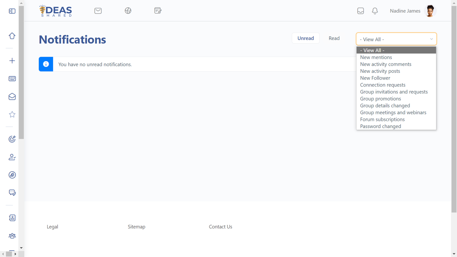
Task: Open the inbox tray icon in header
Action: point(361,11)
